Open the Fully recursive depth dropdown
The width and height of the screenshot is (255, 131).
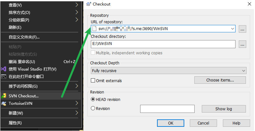pos(243,71)
